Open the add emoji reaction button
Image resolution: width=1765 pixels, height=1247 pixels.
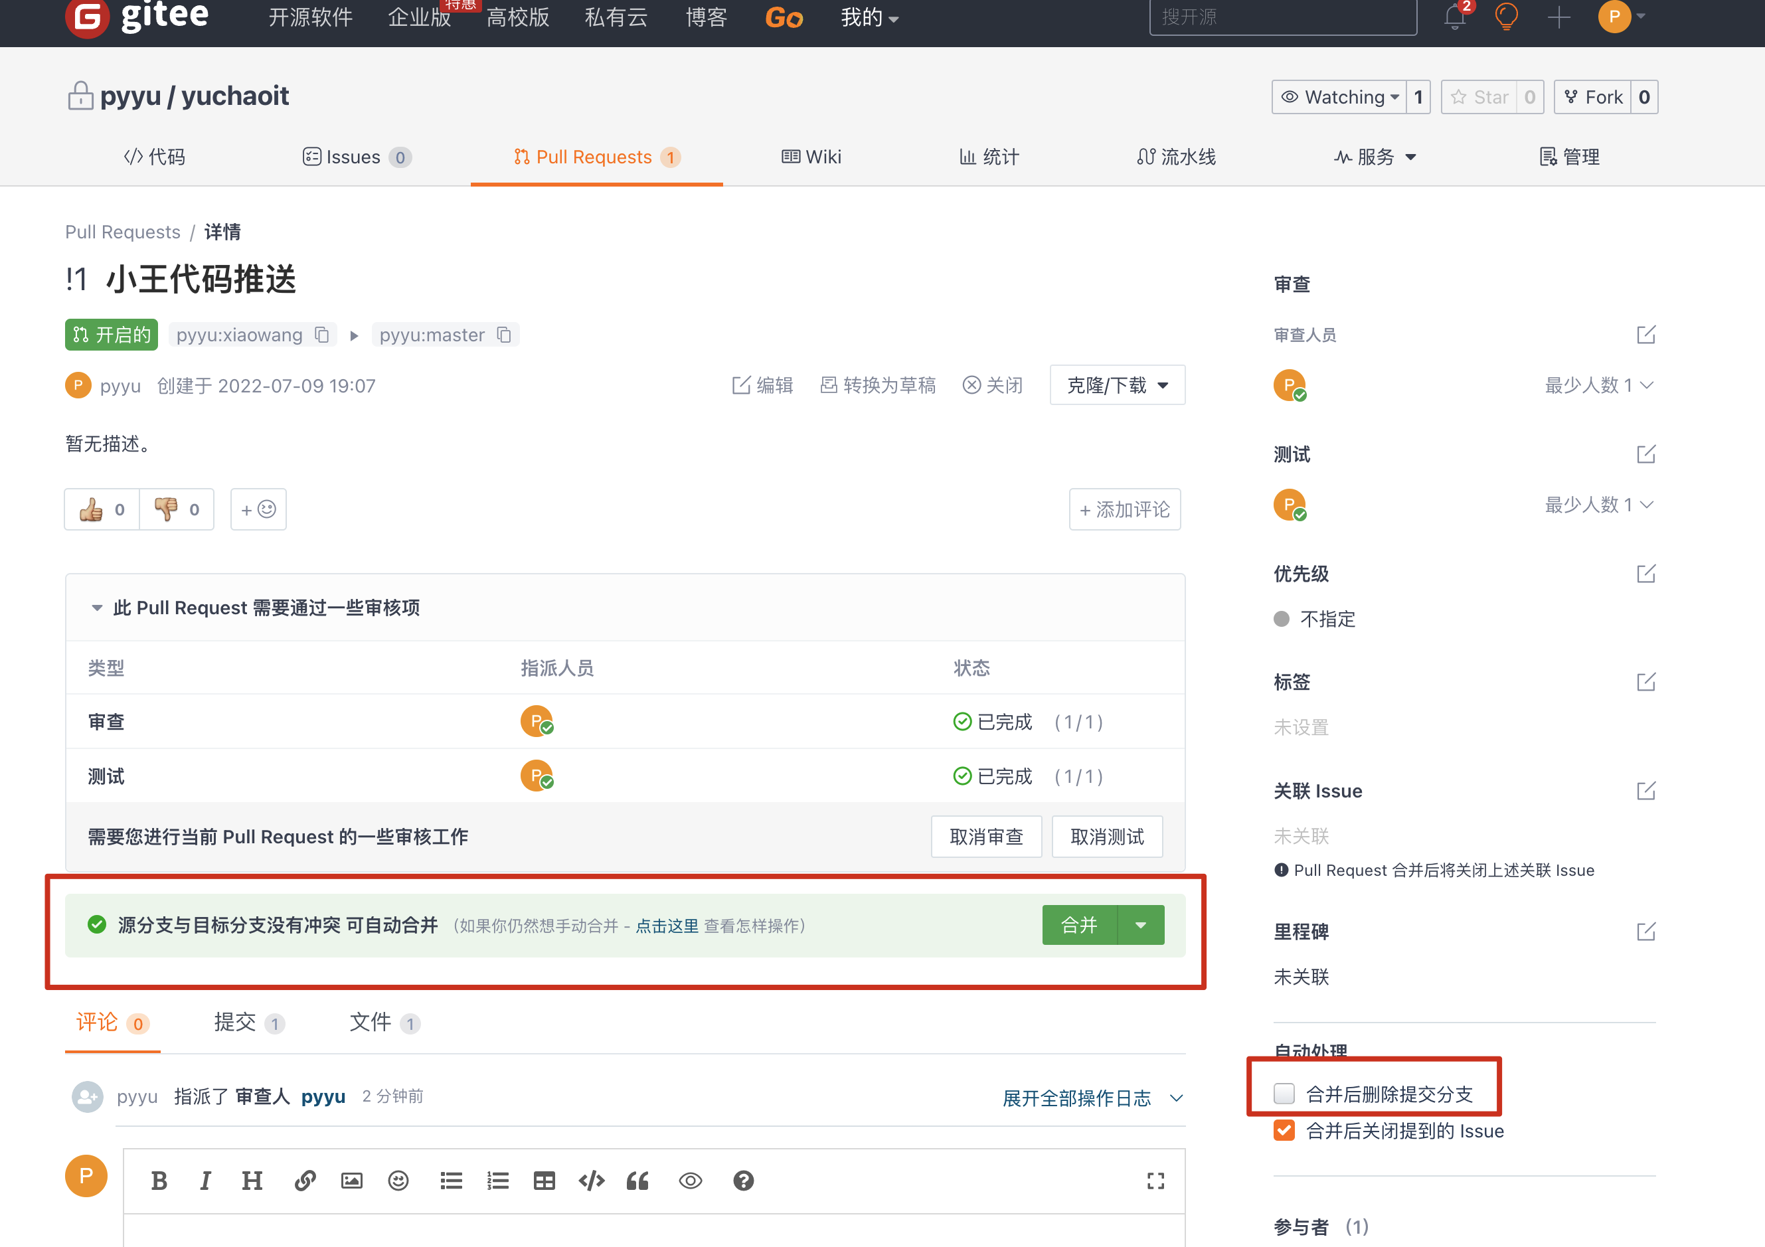258,510
